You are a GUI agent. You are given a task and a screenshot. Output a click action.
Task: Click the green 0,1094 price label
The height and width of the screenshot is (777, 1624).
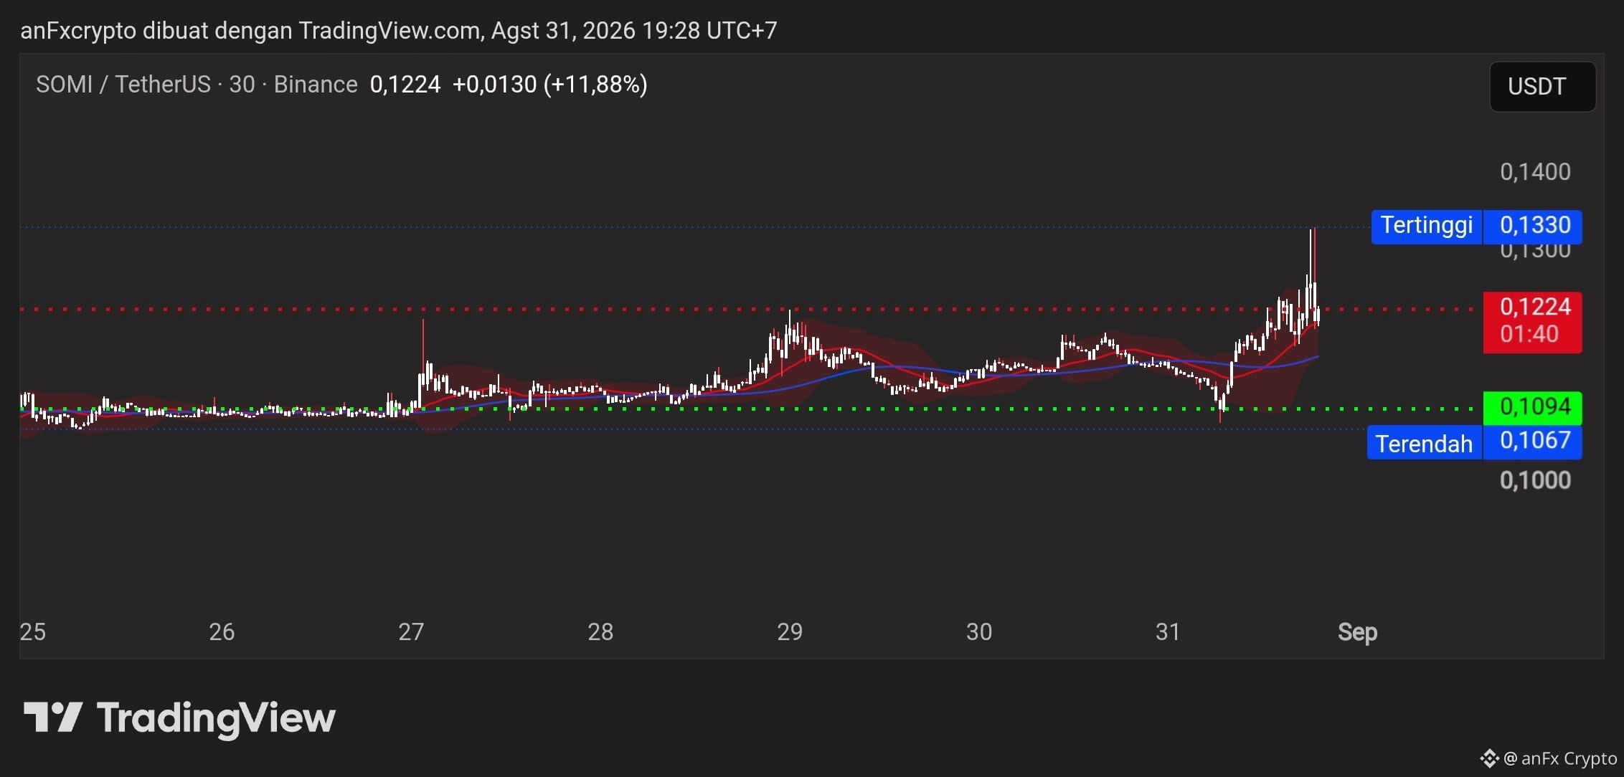1533,407
